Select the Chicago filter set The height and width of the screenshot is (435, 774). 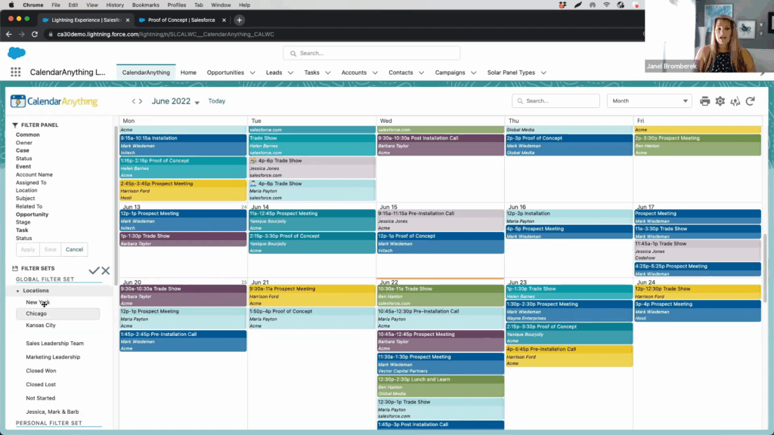coord(36,313)
